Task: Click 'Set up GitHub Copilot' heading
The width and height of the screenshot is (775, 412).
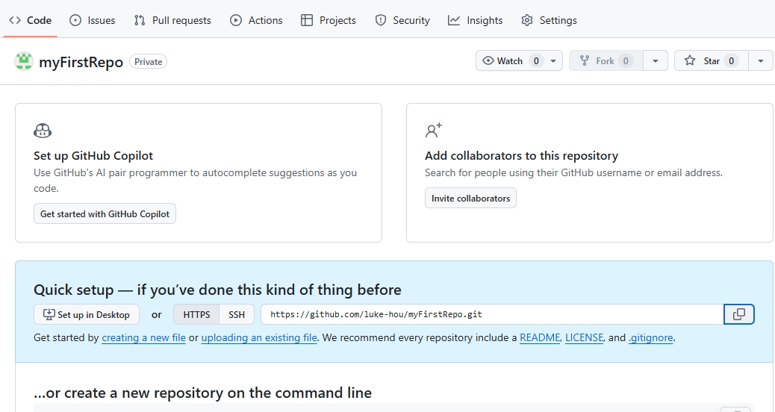Action: tap(93, 155)
